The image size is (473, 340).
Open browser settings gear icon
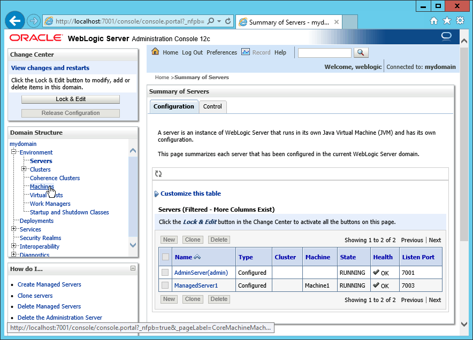click(460, 21)
